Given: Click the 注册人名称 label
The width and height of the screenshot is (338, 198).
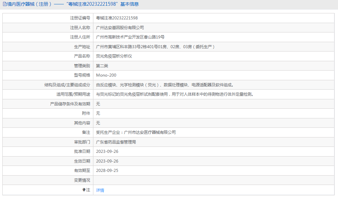Looking at the screenshot, I should point(80,27).
